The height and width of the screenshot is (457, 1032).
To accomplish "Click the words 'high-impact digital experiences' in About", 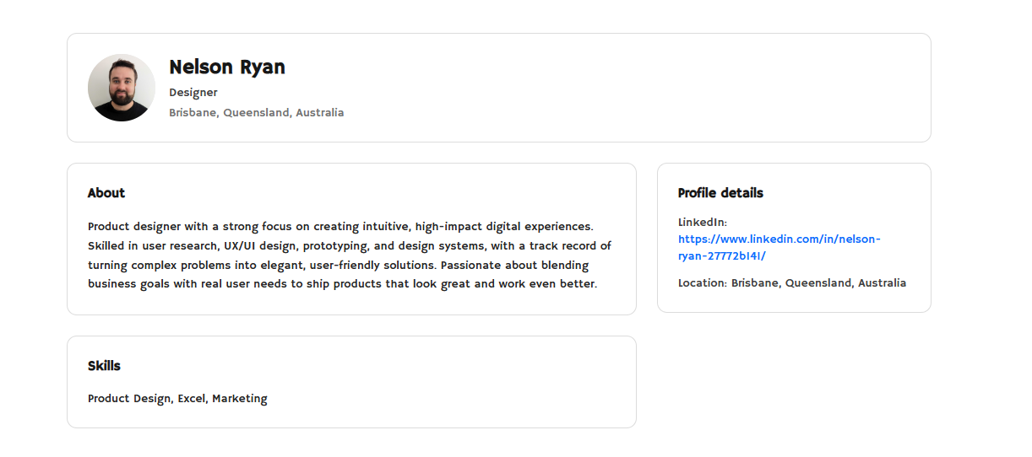I will [504, 227].
